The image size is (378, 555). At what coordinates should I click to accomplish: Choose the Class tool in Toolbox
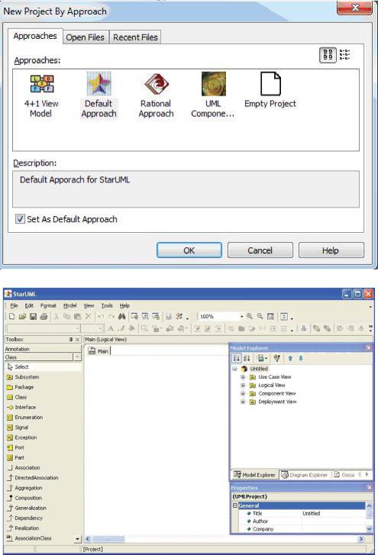coord(17,397)
